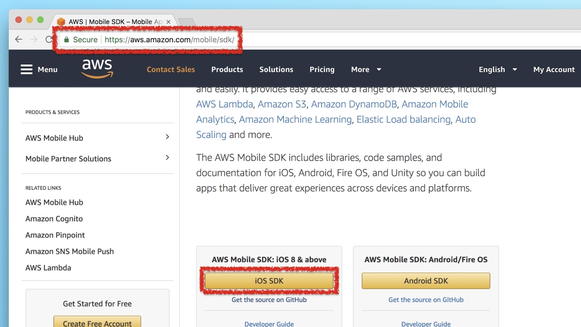Open the English language dropdown
Viewport: 581px width, 327px height.
point(497,69)
